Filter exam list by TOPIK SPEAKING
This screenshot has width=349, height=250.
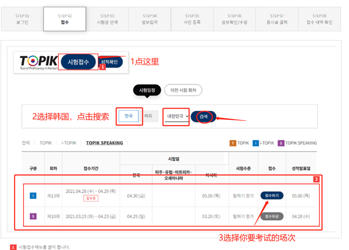pyautogui.click(x=104, y=143)
